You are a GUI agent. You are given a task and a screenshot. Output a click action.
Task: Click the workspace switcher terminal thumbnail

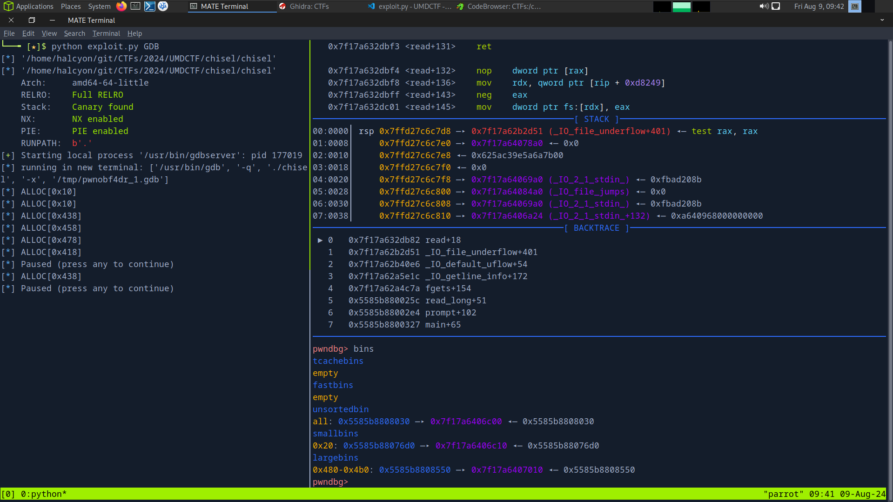855,7
